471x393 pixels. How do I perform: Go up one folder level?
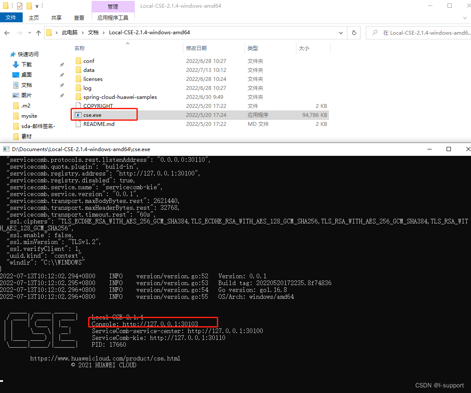click(x=39, y=33)
